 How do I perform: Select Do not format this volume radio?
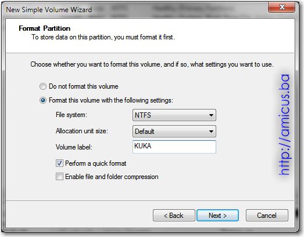43,86
